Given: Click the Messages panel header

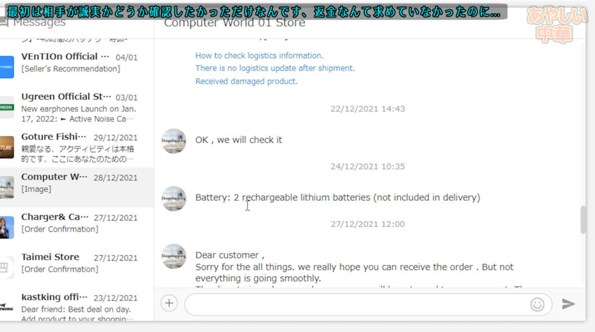Looking at the screenshot, I should [38, 23].
